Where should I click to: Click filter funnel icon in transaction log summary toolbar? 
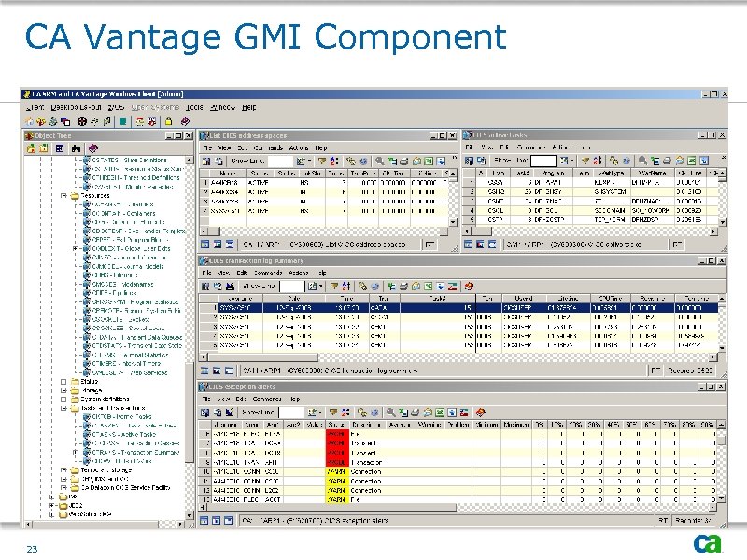coord(334,287)
